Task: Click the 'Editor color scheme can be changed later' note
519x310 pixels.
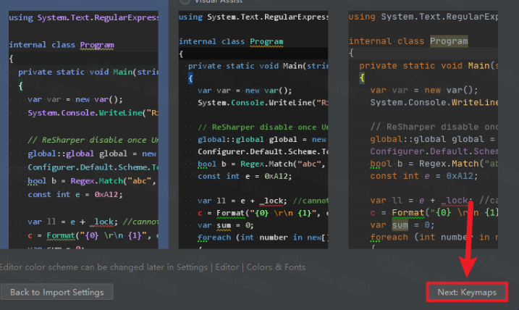Action: pos(153,267)
